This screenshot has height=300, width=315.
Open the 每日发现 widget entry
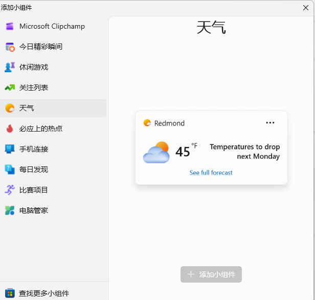click(x=53, y=169)
